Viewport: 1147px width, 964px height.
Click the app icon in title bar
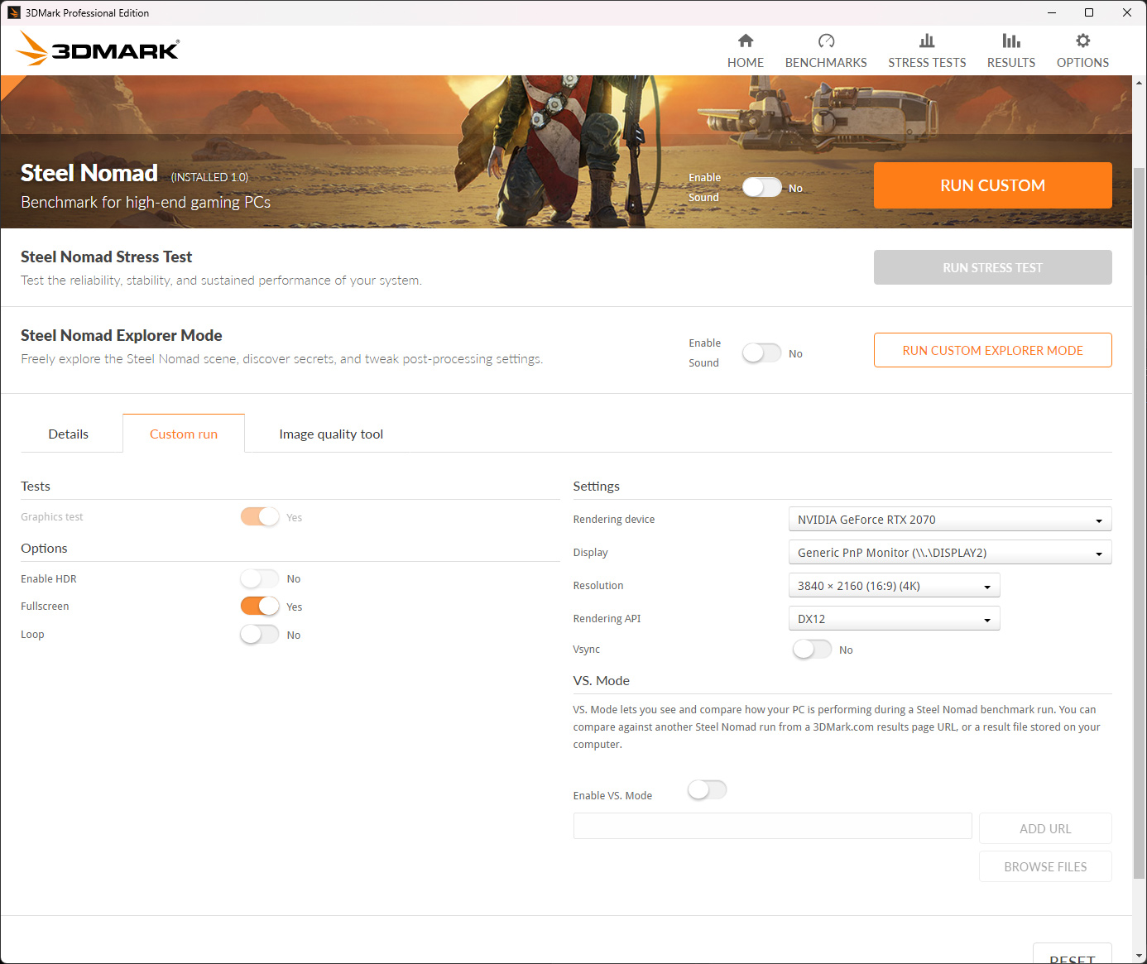click(x=13, y=12)
